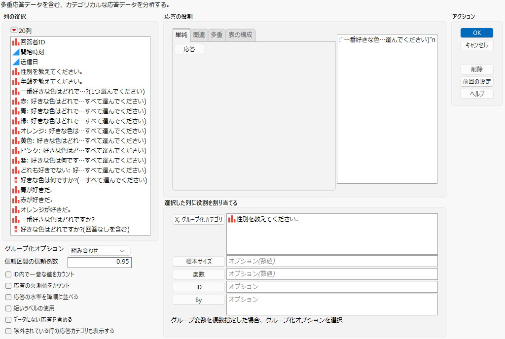
Task: Assign column using X, グループ化カテゴリ button
Action: point(199,220)
